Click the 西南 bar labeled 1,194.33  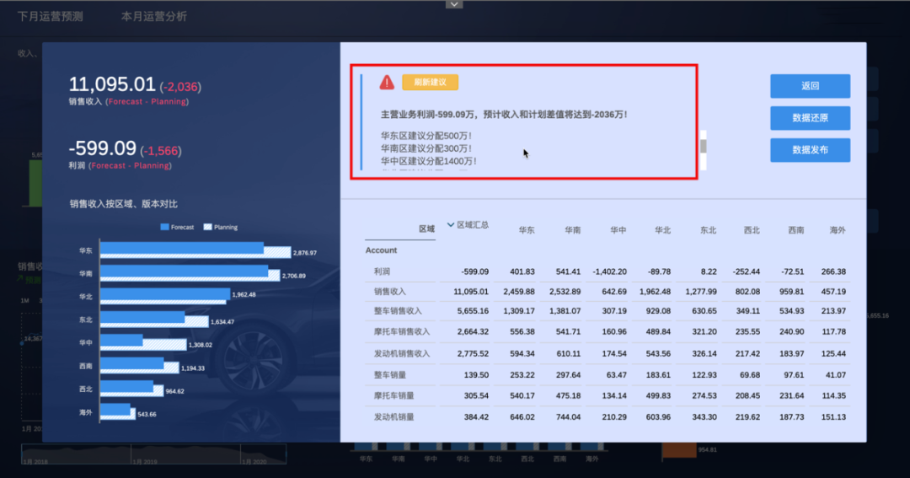coord(139,366)
